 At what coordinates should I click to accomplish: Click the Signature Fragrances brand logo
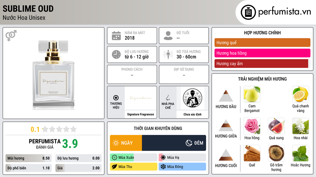(140, 98)
